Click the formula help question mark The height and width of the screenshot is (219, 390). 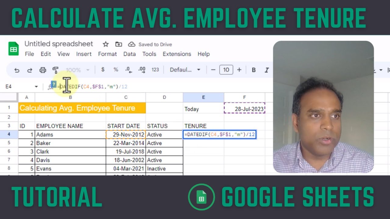click(x=54, y=85)
